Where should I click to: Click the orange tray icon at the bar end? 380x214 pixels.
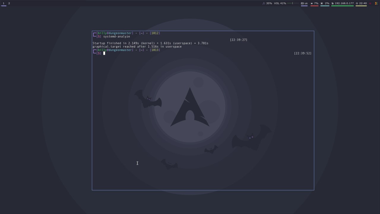point(376,3)
